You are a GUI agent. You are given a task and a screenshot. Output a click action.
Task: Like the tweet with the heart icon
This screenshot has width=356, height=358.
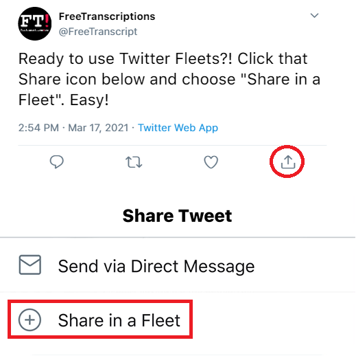211,162
